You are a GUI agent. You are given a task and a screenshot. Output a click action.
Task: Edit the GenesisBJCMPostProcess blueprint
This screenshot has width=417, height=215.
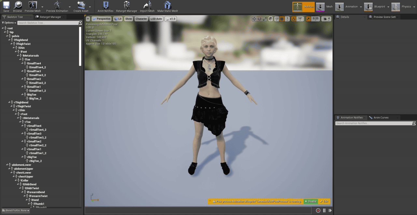pos(324,201)
